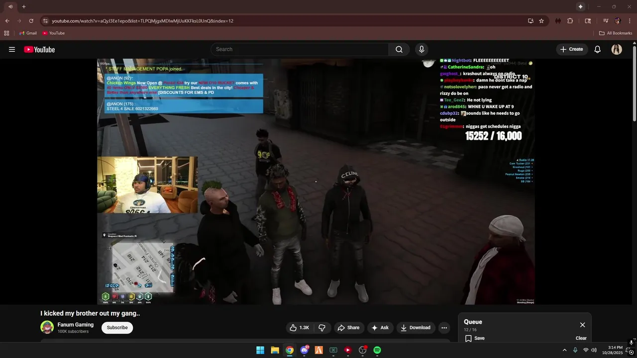Open the Windows Start menu
Viewport: 637px width, 358px height.
[260, 350]
